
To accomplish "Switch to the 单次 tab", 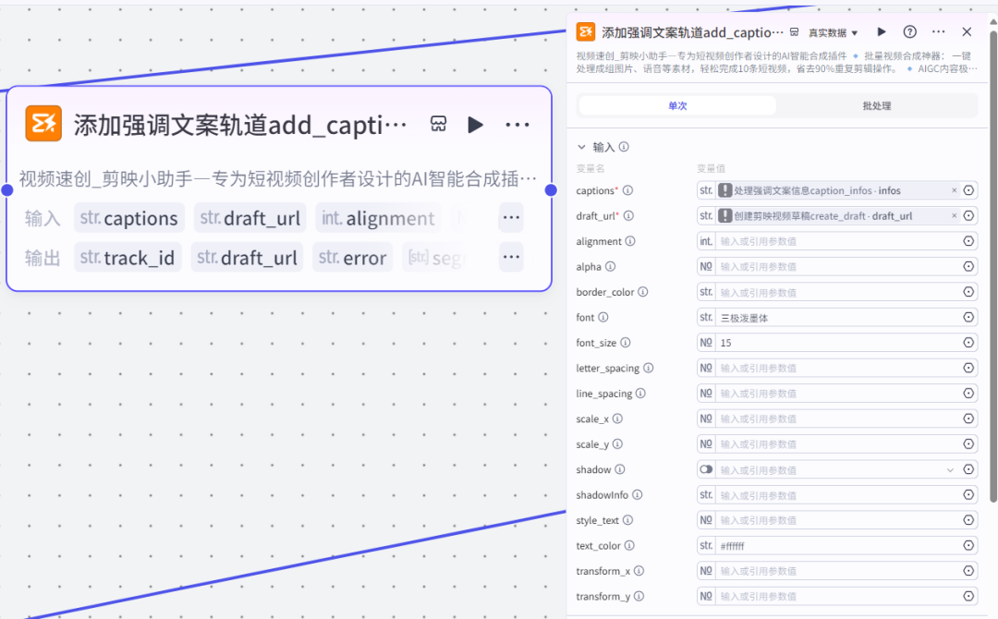I will [677, 105].
